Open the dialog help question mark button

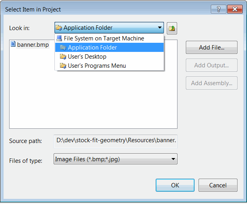tap(218, 9)
